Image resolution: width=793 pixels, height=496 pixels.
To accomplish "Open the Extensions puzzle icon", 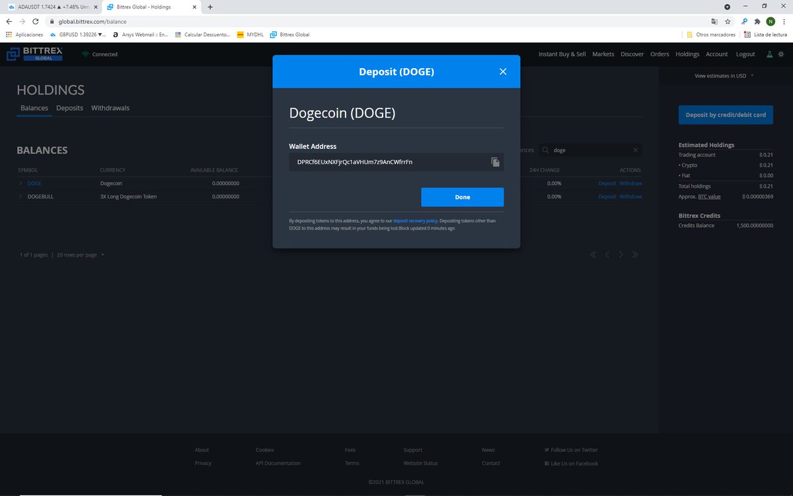I will click(757, 21).
